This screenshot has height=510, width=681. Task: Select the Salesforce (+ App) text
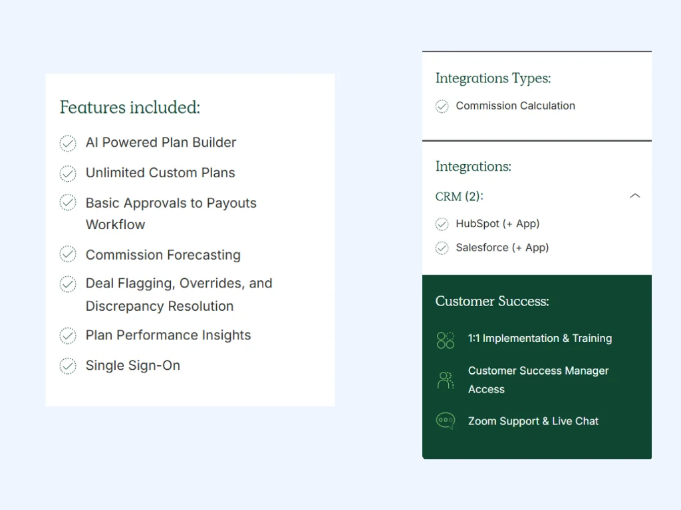[503, 248]
